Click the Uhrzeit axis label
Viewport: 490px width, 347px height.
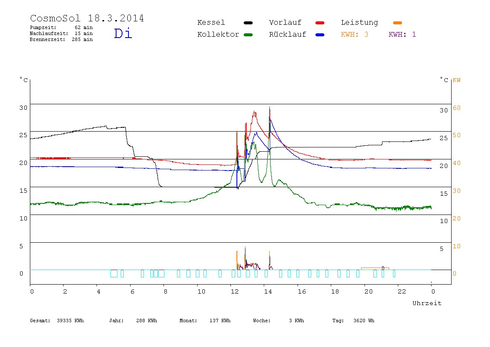pyautogui.click(x=427, y=303)
